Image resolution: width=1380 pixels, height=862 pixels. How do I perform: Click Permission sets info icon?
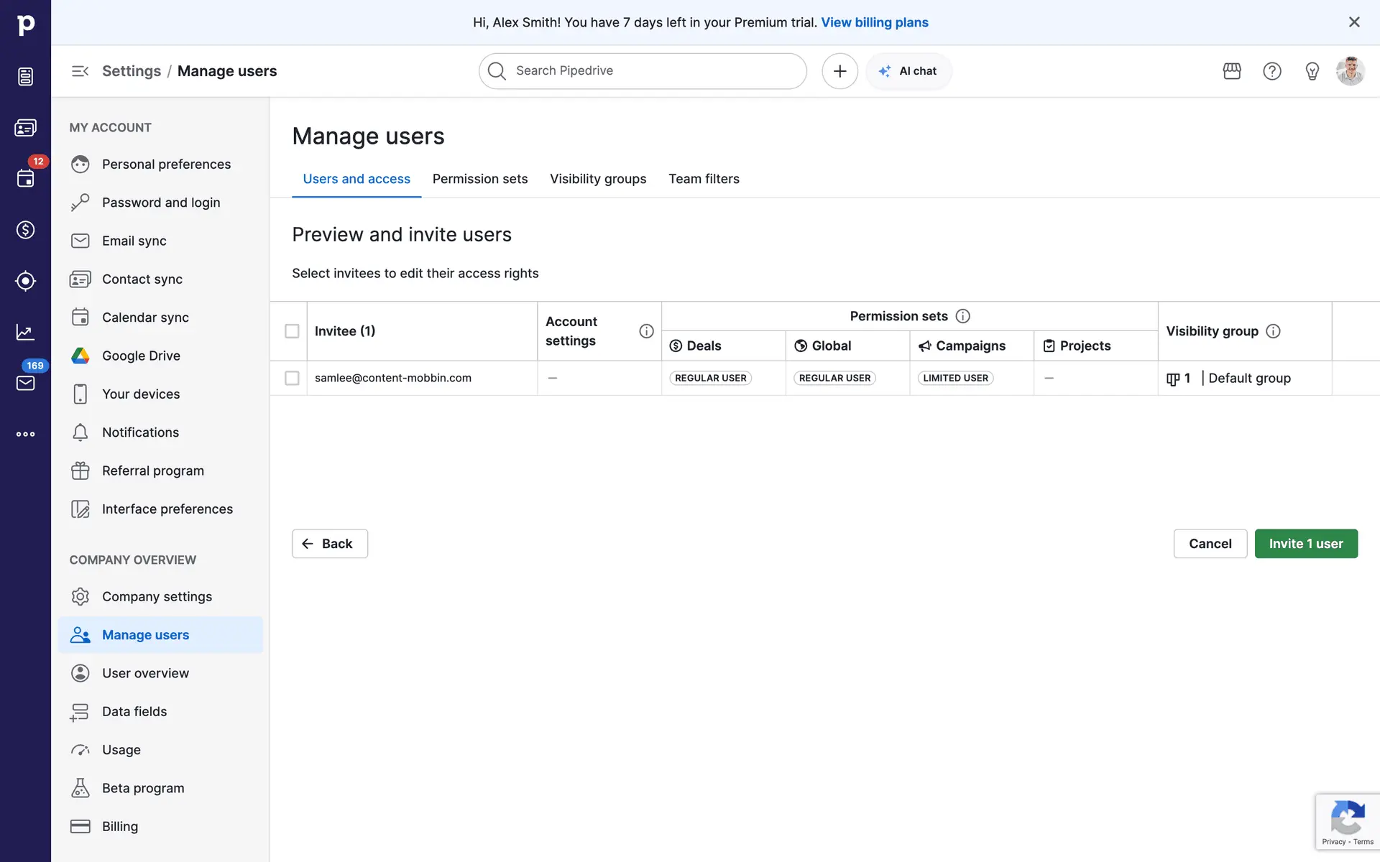pyautogui.click(x=962, y=316)
